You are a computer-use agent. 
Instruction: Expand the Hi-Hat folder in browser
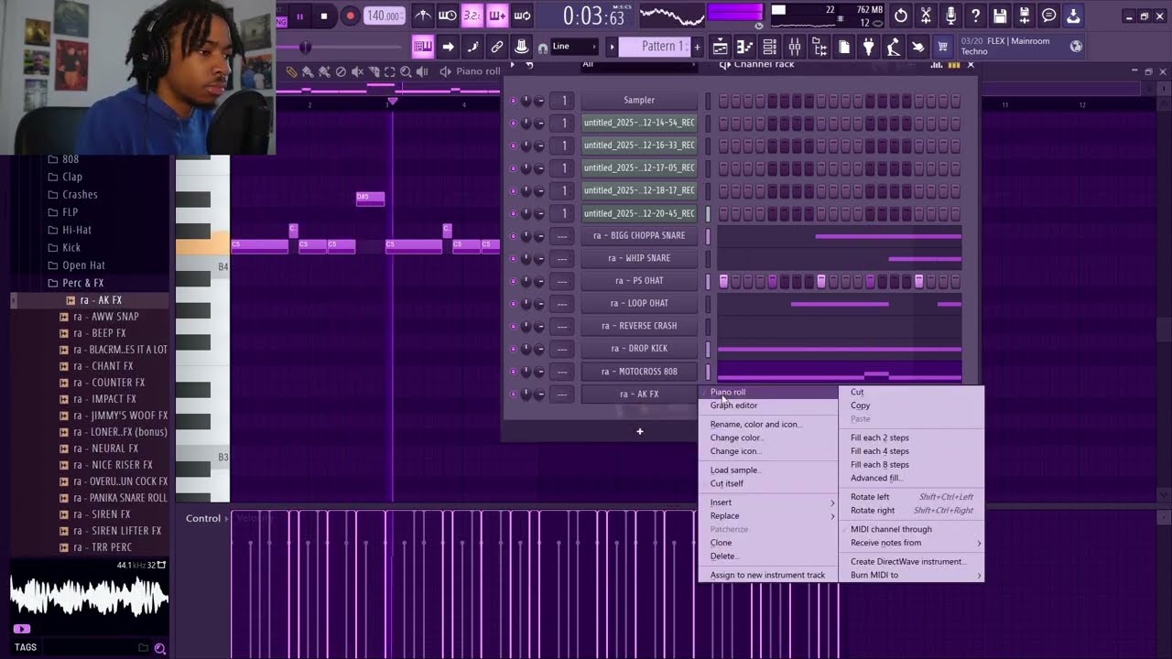click(x=76, y=230)
